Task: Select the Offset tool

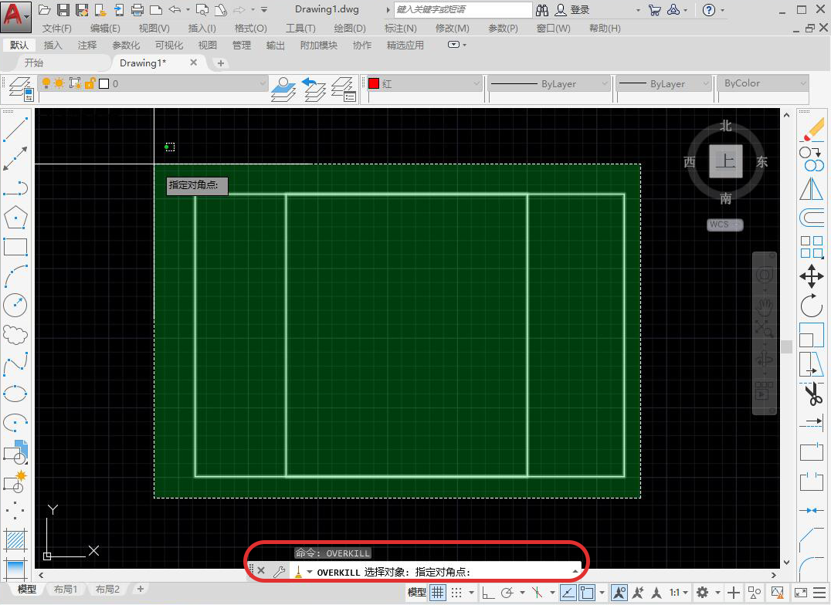Action: pyautogui.click(x=812, y=218)
